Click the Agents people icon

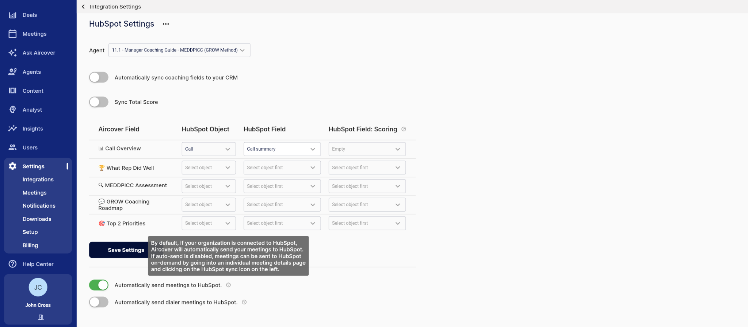[x=12, y=72]
